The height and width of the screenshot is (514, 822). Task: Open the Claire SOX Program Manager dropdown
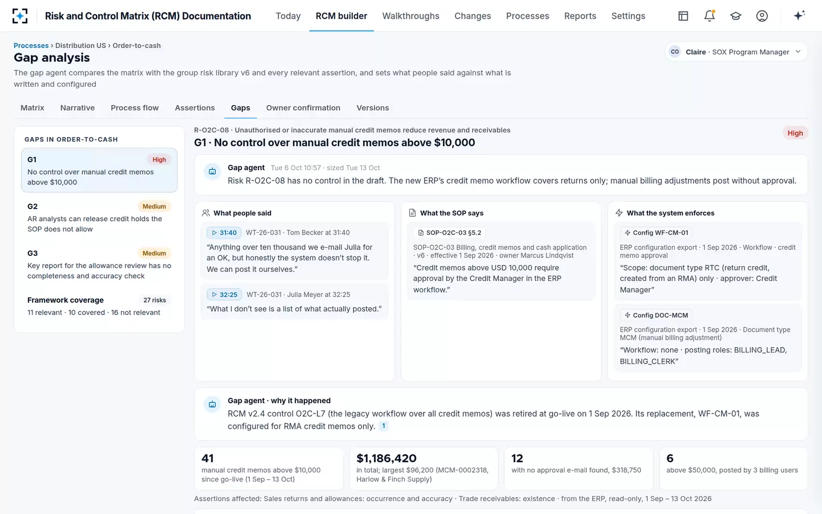[x=736, y=52]
